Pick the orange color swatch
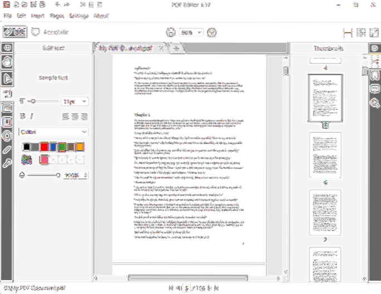381x294 pixels. coord(80,147)
